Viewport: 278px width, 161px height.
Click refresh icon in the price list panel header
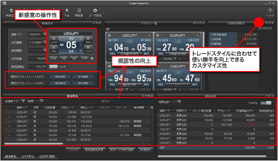194,23
